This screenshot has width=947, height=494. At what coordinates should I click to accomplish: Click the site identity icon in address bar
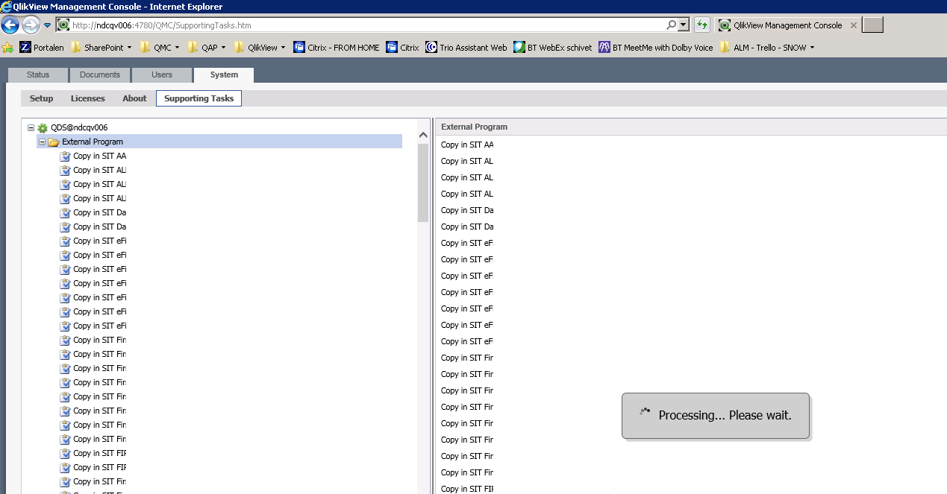tap(63, 25)
